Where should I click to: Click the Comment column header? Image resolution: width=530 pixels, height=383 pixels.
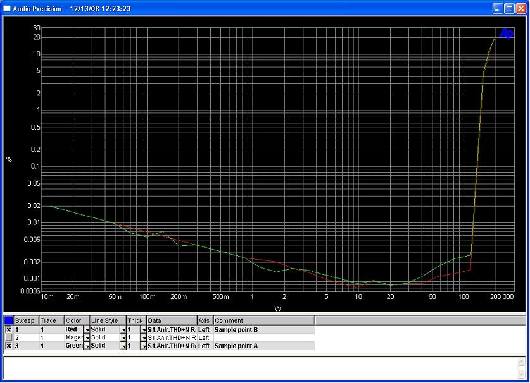pyautogui.click(x=263, y=321)
